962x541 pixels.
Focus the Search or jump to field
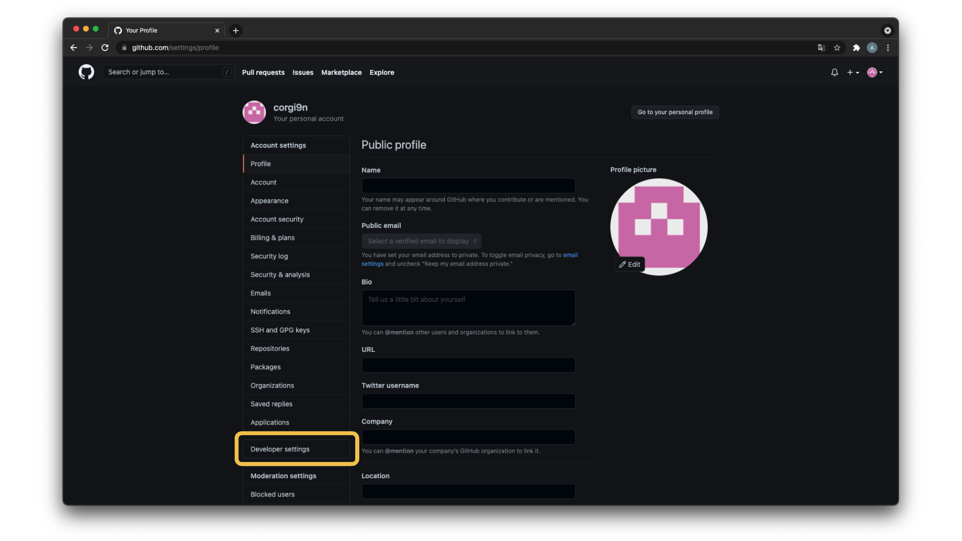click(x=168, y=72)
